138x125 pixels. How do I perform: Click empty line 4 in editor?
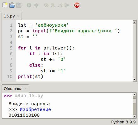point(75,42)
